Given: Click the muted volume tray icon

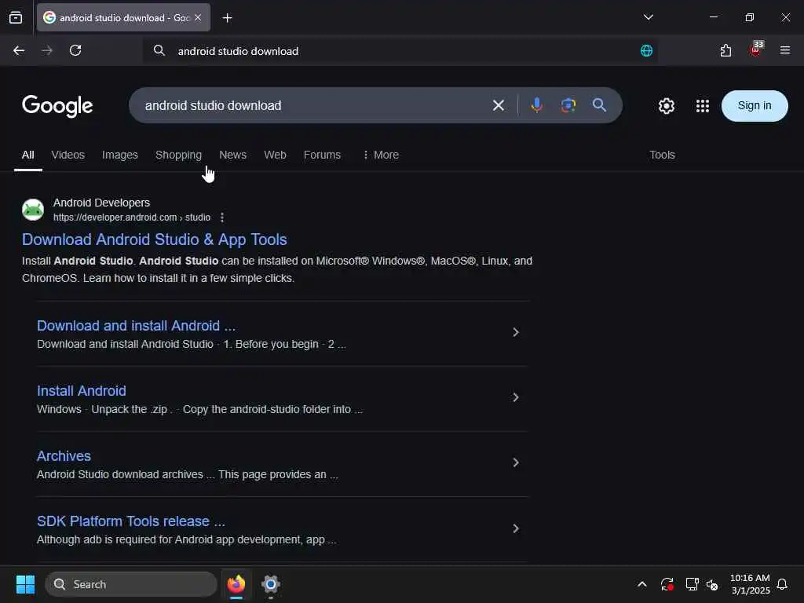Looking at the screenshot, I should (711, 584).
